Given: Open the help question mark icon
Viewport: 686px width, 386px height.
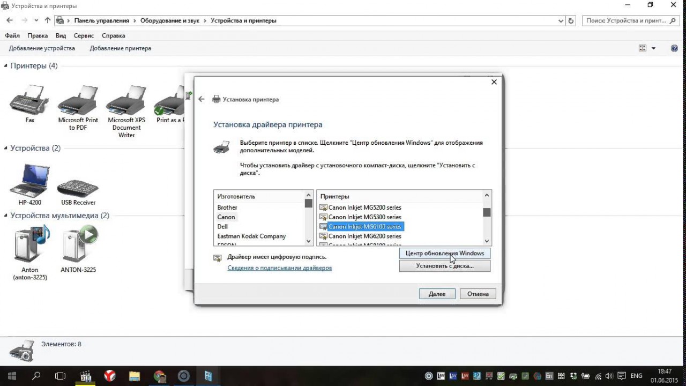Looking at the screenshot, I should tap(674, 48).
